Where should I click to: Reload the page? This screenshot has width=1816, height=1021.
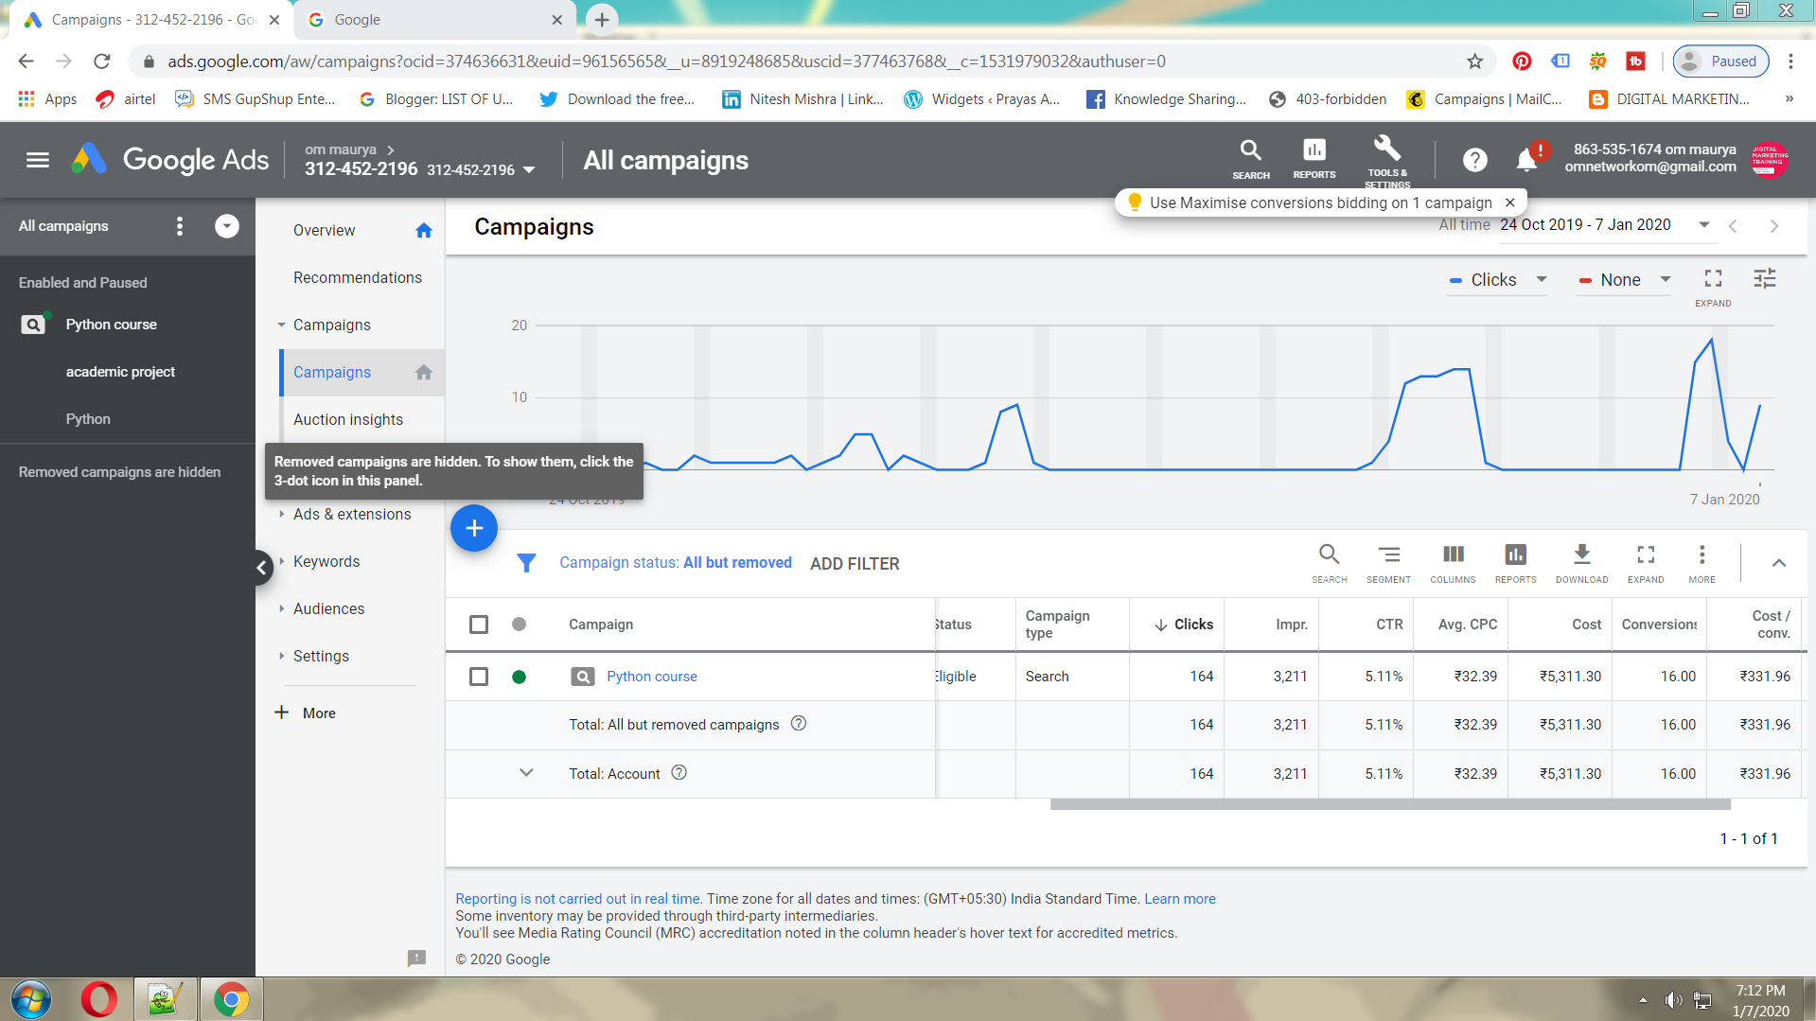coord(102,62)
